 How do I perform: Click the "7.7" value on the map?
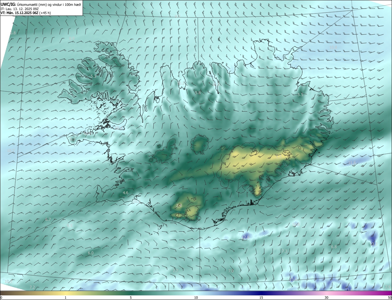[175, 271]
